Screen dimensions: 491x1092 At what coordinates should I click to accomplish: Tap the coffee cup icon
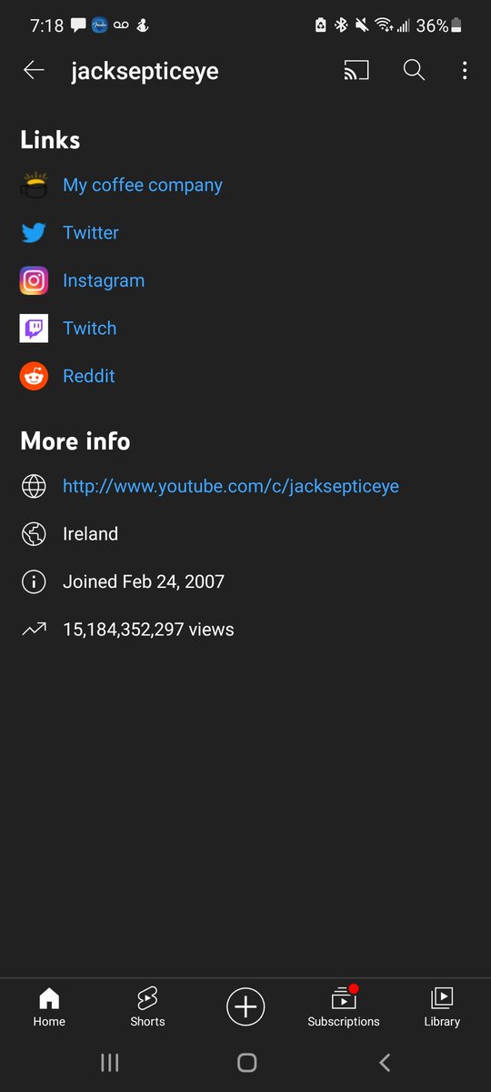[x=34, y=185]
